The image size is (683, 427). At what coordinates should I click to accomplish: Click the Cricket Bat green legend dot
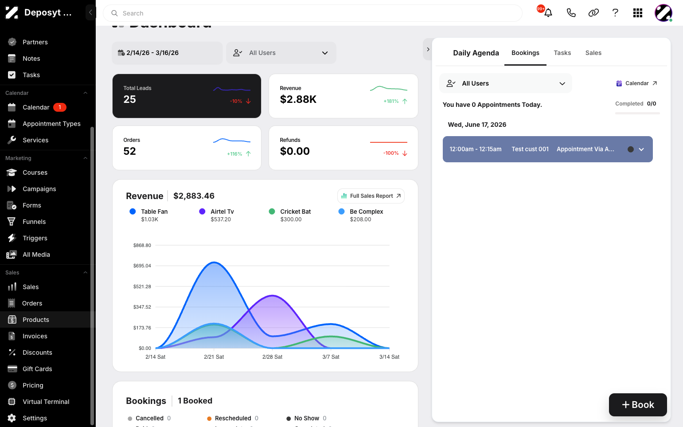[272, 212]
